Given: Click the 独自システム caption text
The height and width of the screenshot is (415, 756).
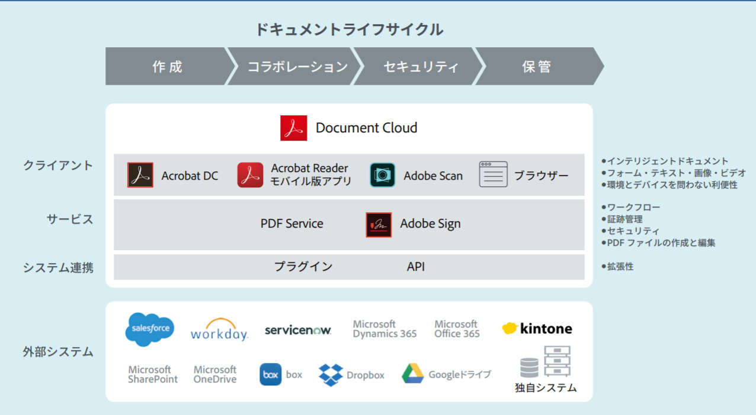Looking at the screenshot, I should [x=545, y=388].
